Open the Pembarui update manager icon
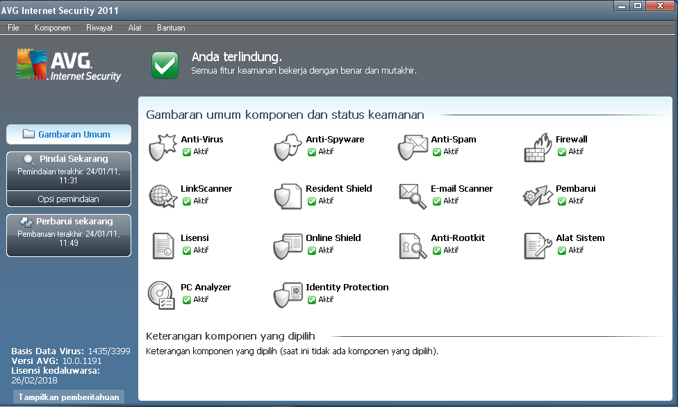 tap(538, 197)
